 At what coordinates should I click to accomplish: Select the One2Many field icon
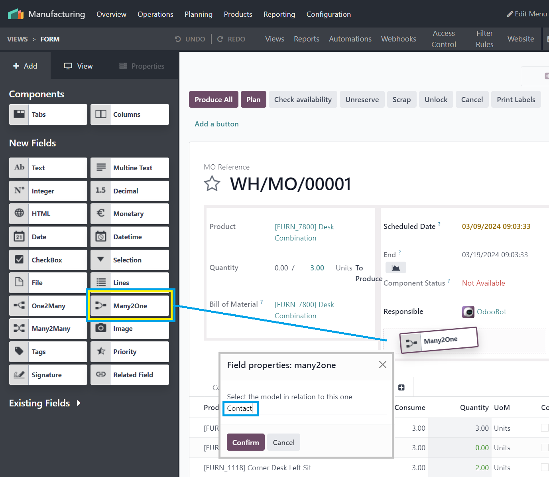[x=19, y=306]
